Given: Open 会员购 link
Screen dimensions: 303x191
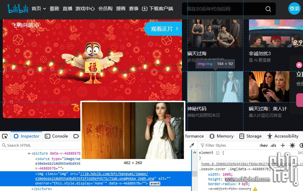Looking at the screenshot, I should tap(105, 9).
